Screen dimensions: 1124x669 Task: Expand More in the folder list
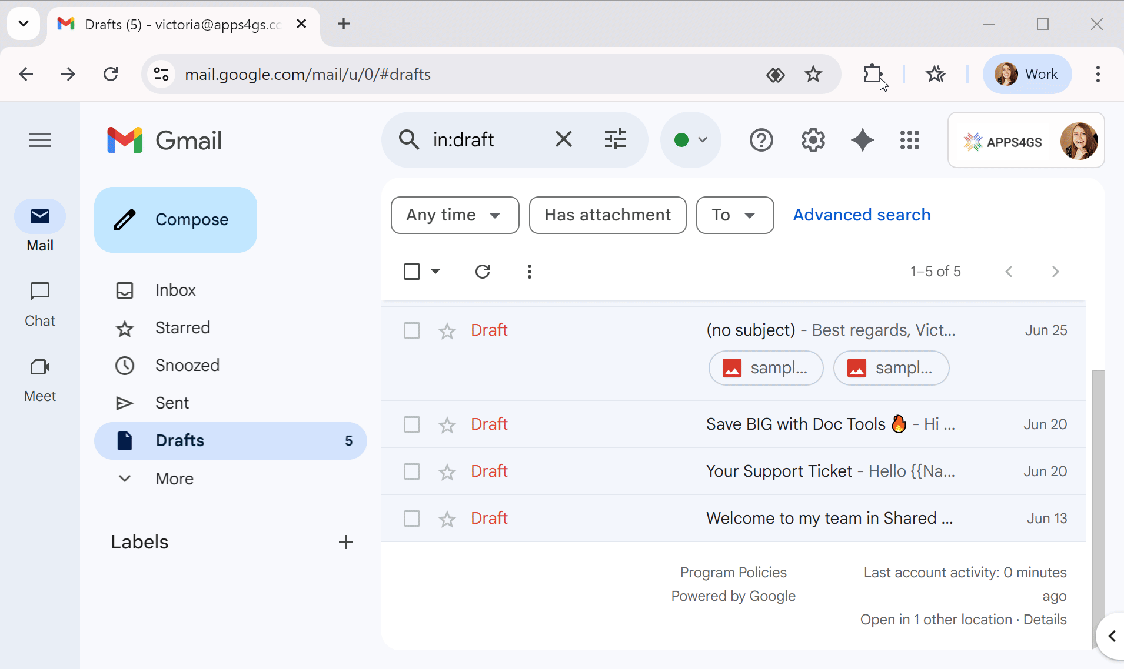174,479
